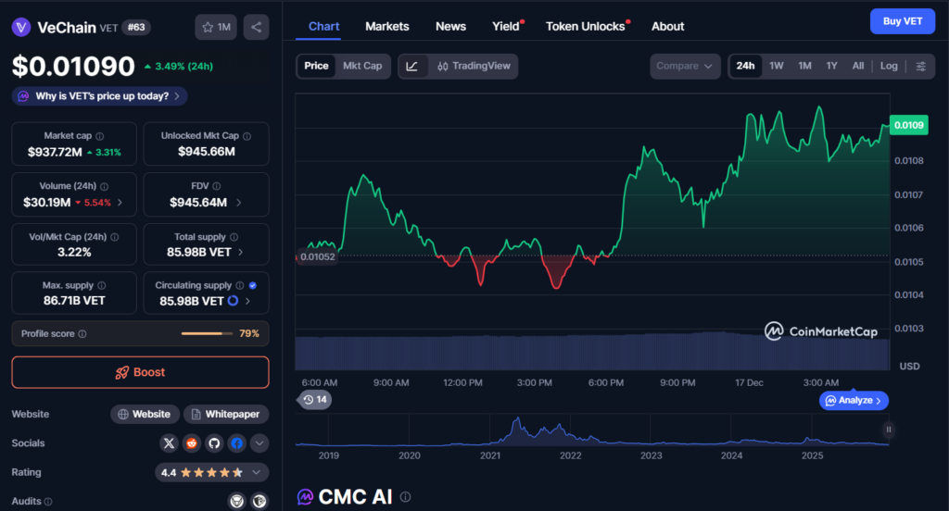
Task: Switch chart to Mkt Cap
Action: pyautogui.click(x=362, y=66)
